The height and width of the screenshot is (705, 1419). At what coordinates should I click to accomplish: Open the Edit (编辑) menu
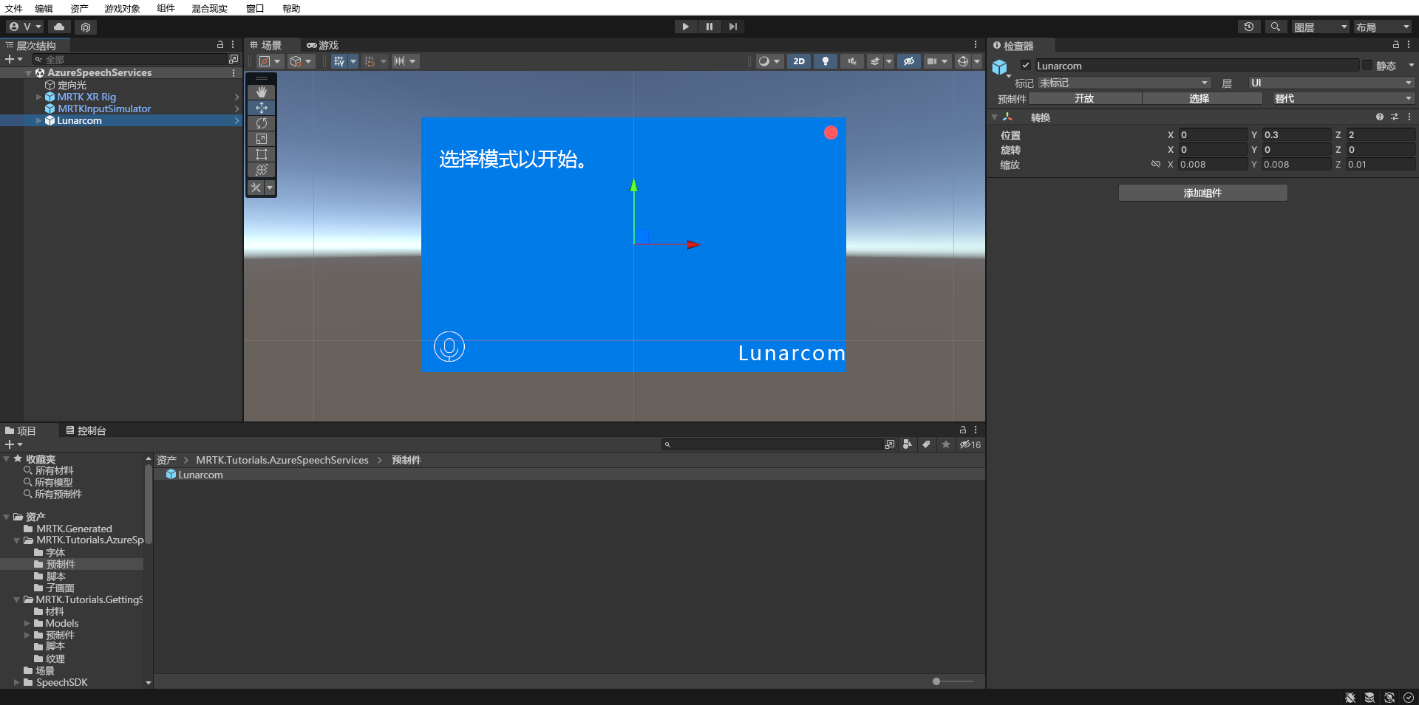tap(44, 8)
